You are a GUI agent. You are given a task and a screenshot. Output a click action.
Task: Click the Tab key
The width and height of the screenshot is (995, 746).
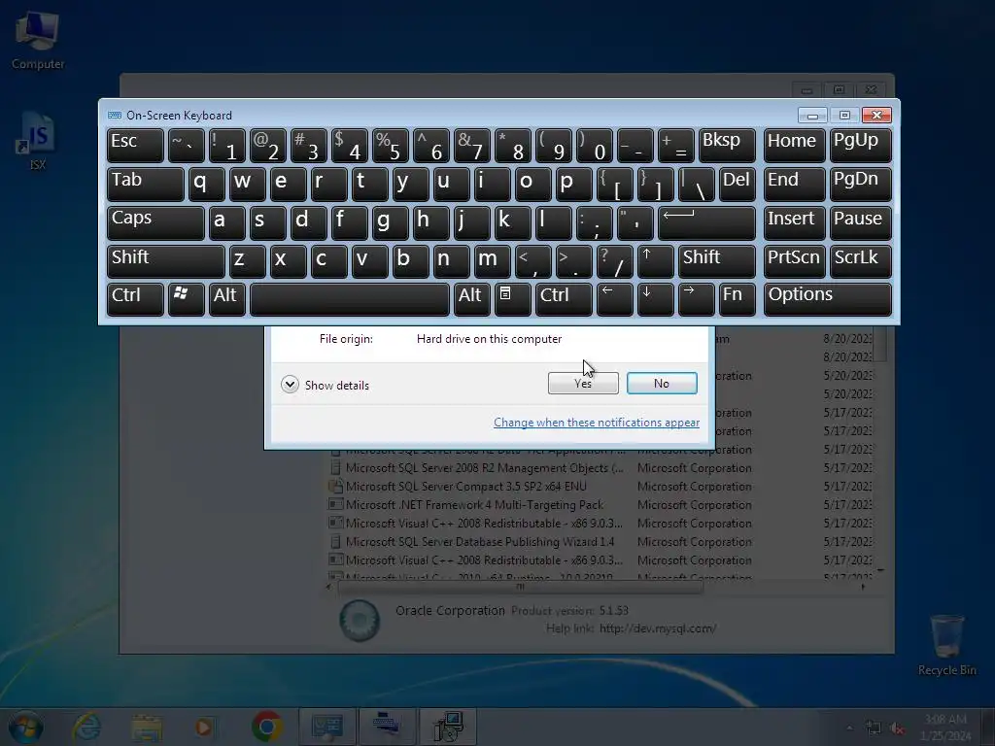pyautogui.click(x=146, y=184)
